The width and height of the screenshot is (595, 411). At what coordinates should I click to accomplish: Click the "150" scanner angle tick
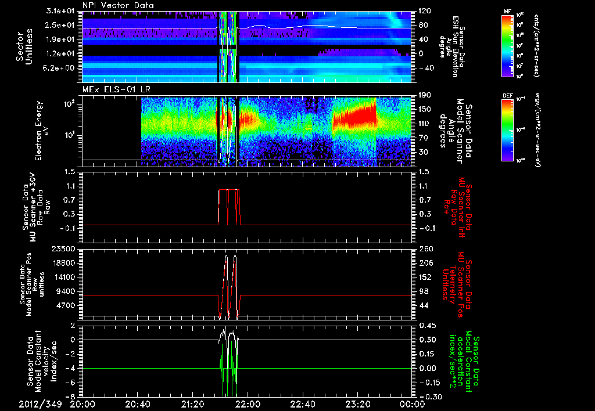tap(426, 110)
